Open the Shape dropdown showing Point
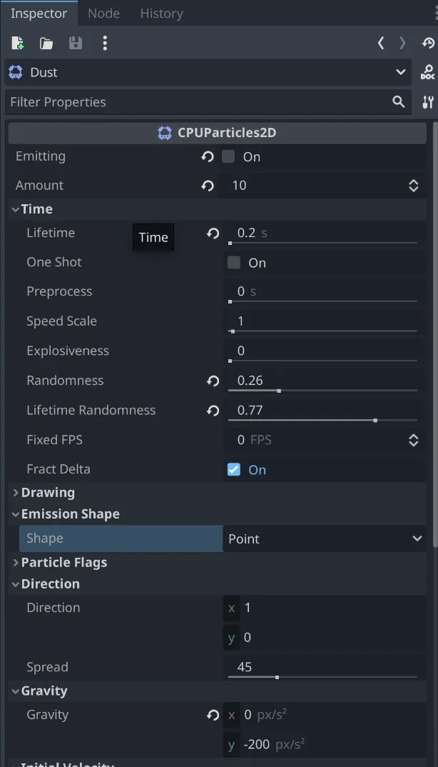The image size is (438, 767). pos(325,538)
